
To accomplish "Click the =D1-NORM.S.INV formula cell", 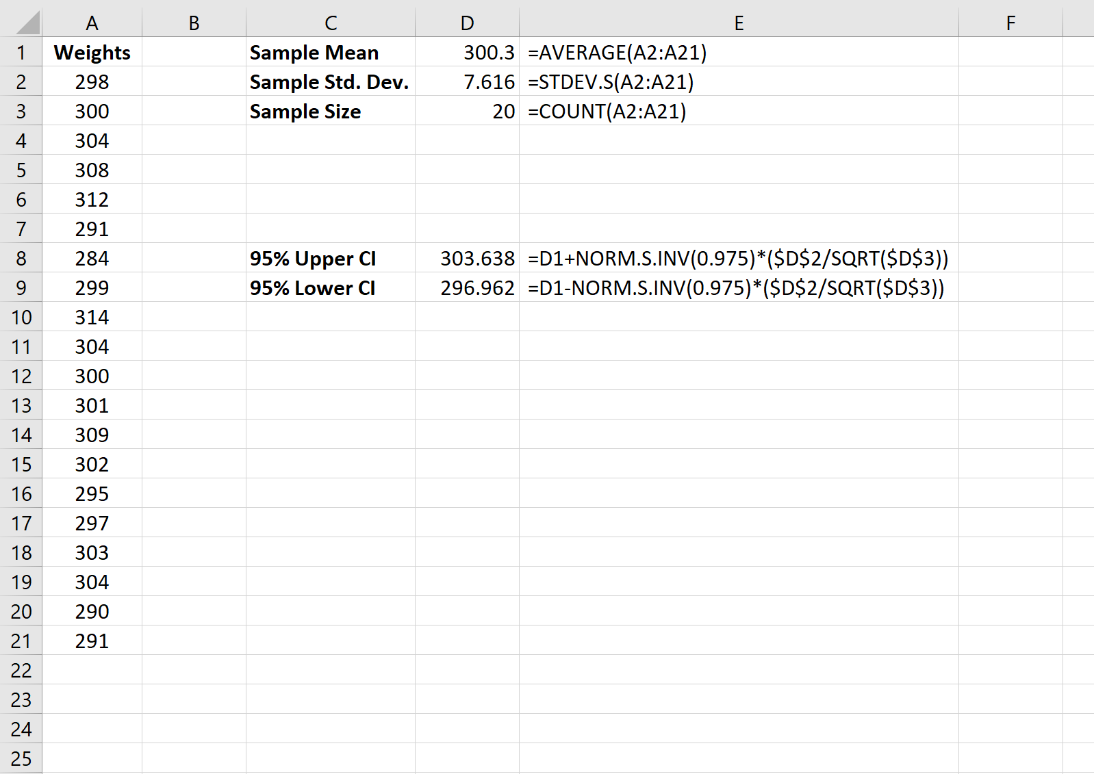I will click(x=739, y=287).
